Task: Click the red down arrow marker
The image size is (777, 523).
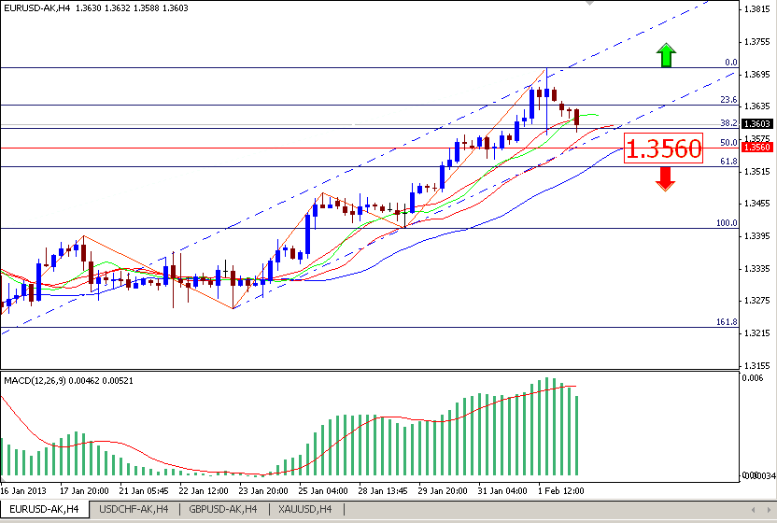Action: [x=665, y=177]
